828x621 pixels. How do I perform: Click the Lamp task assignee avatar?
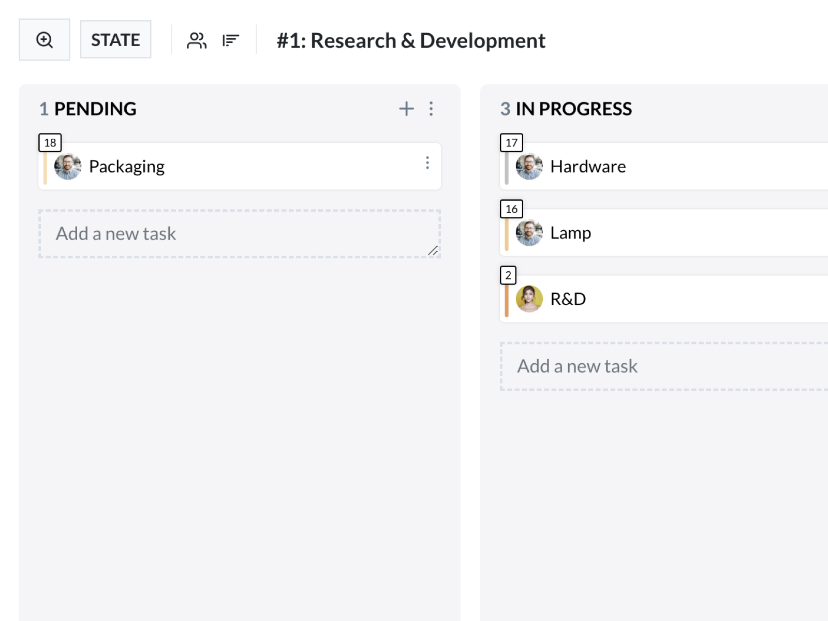pos(529,233)
